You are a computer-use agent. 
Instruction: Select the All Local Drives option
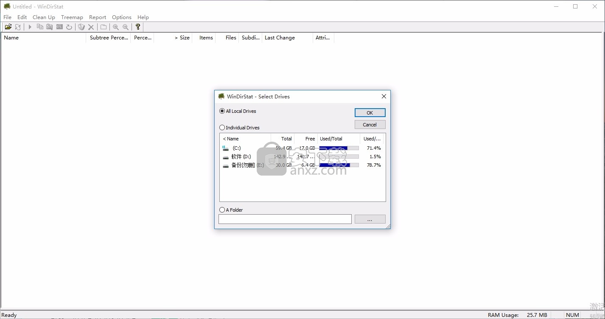point(238,111)
